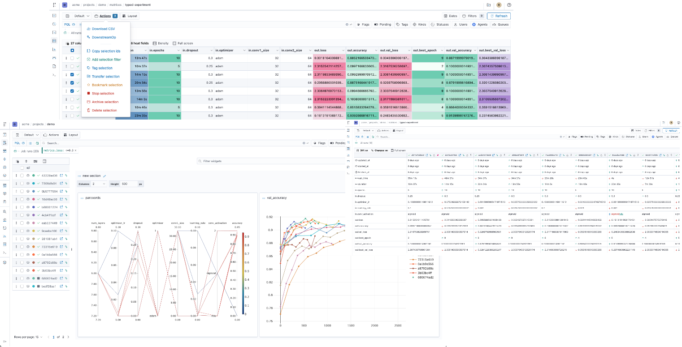Open the Columns count dropdown

[x=99, y=184]
